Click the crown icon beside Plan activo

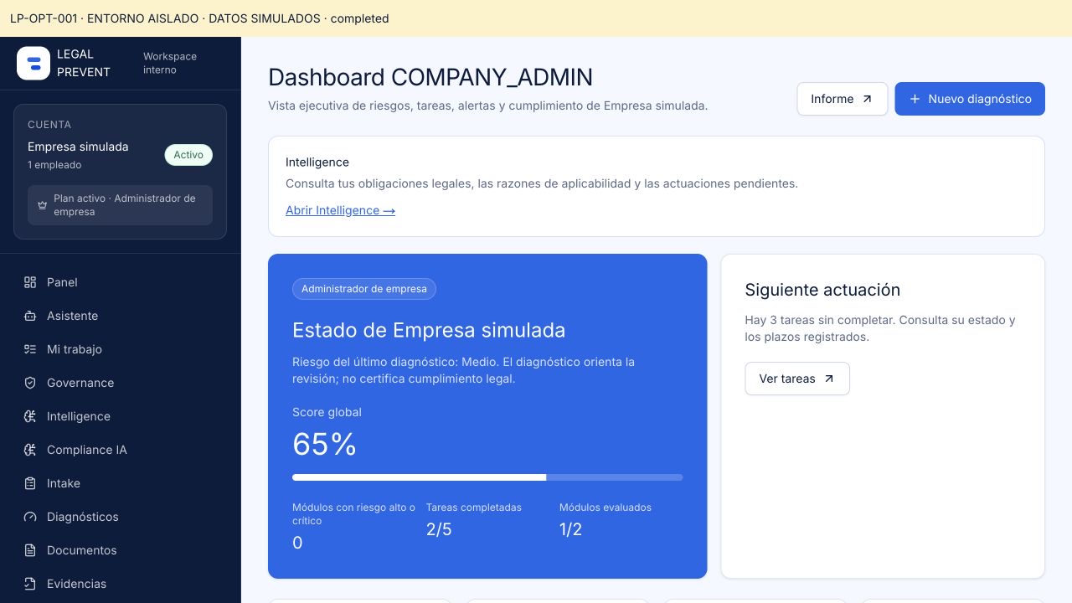42,205
